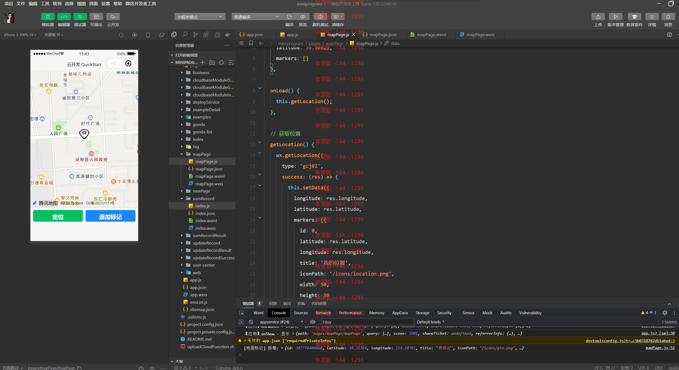This screenshot has width=679, height=370.
Task: Click the simulator stop record icon
Action: (135, 35)
